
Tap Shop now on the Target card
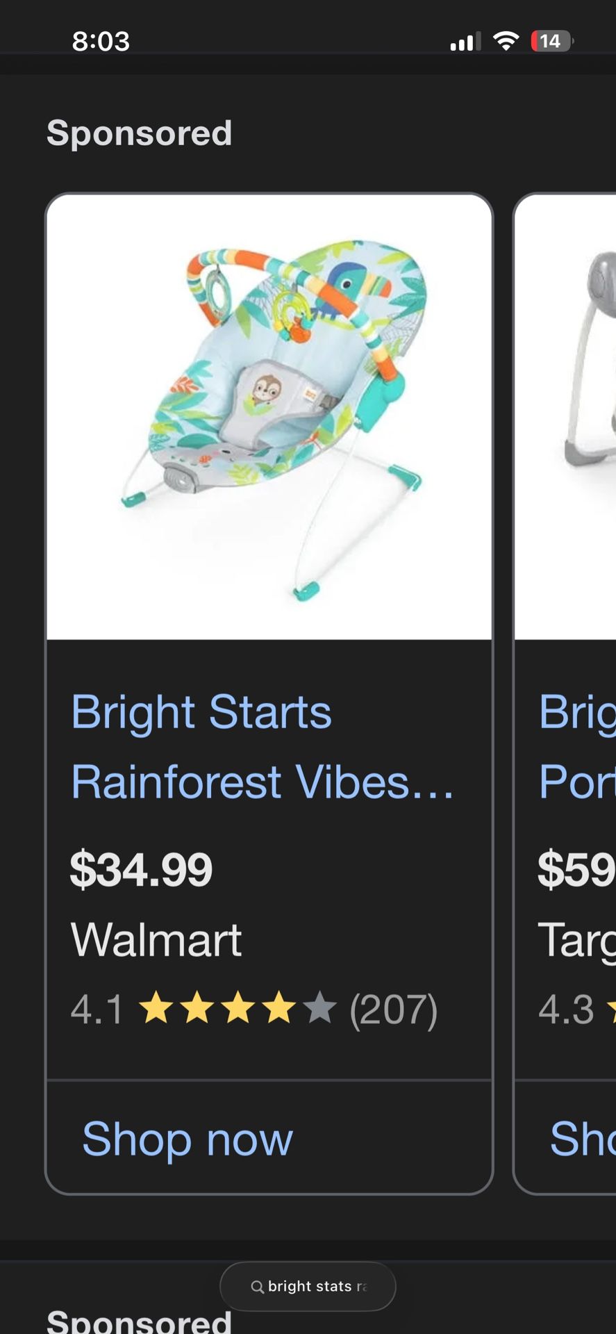(582, 1139)
